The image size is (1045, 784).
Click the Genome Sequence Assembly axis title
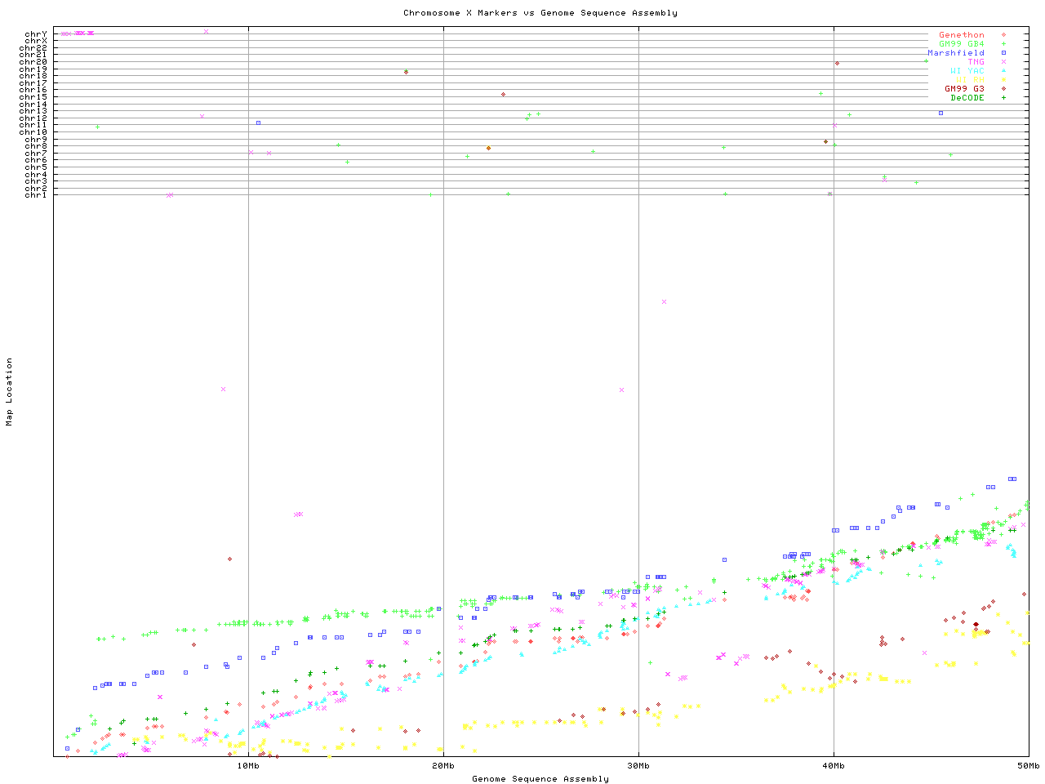[540, 779]
